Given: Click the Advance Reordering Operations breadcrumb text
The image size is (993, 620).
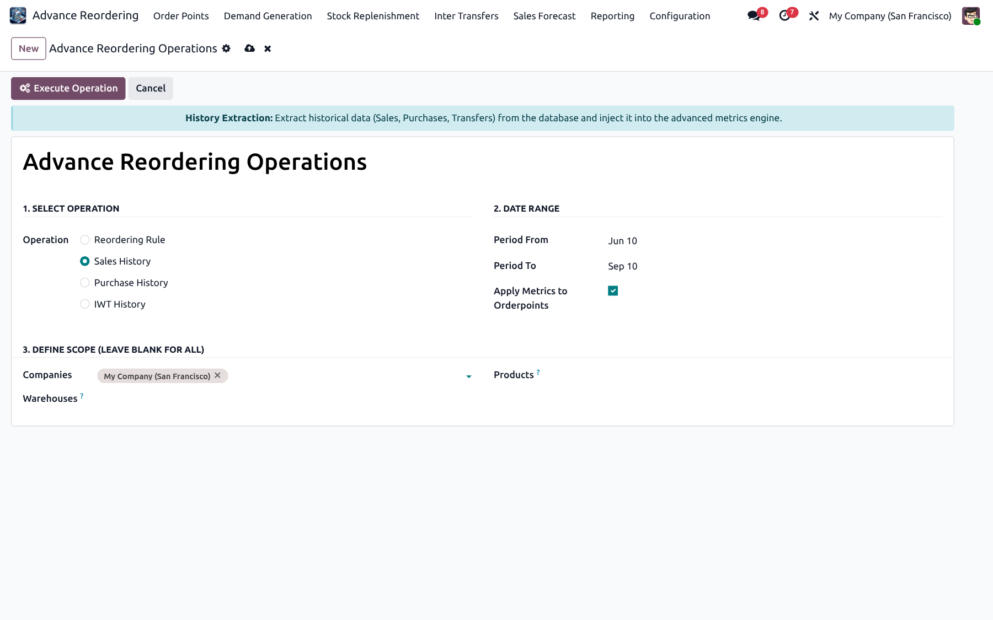Looking at the screenshot, I should [x=133, y=48].
